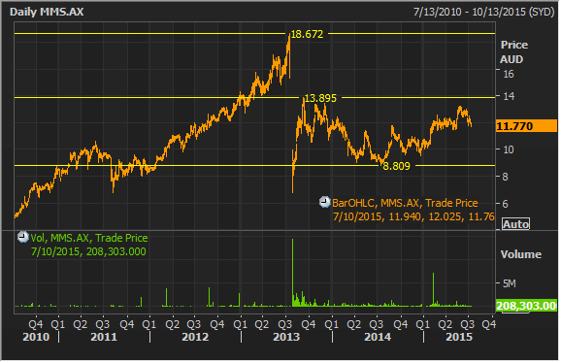This screenshot has height=363, width=561.
Task: Click the BarOHLC, MMS.AX, Trade Price legend
Action: [405, 203]
